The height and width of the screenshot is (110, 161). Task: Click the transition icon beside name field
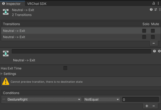(x=6, y=53)
